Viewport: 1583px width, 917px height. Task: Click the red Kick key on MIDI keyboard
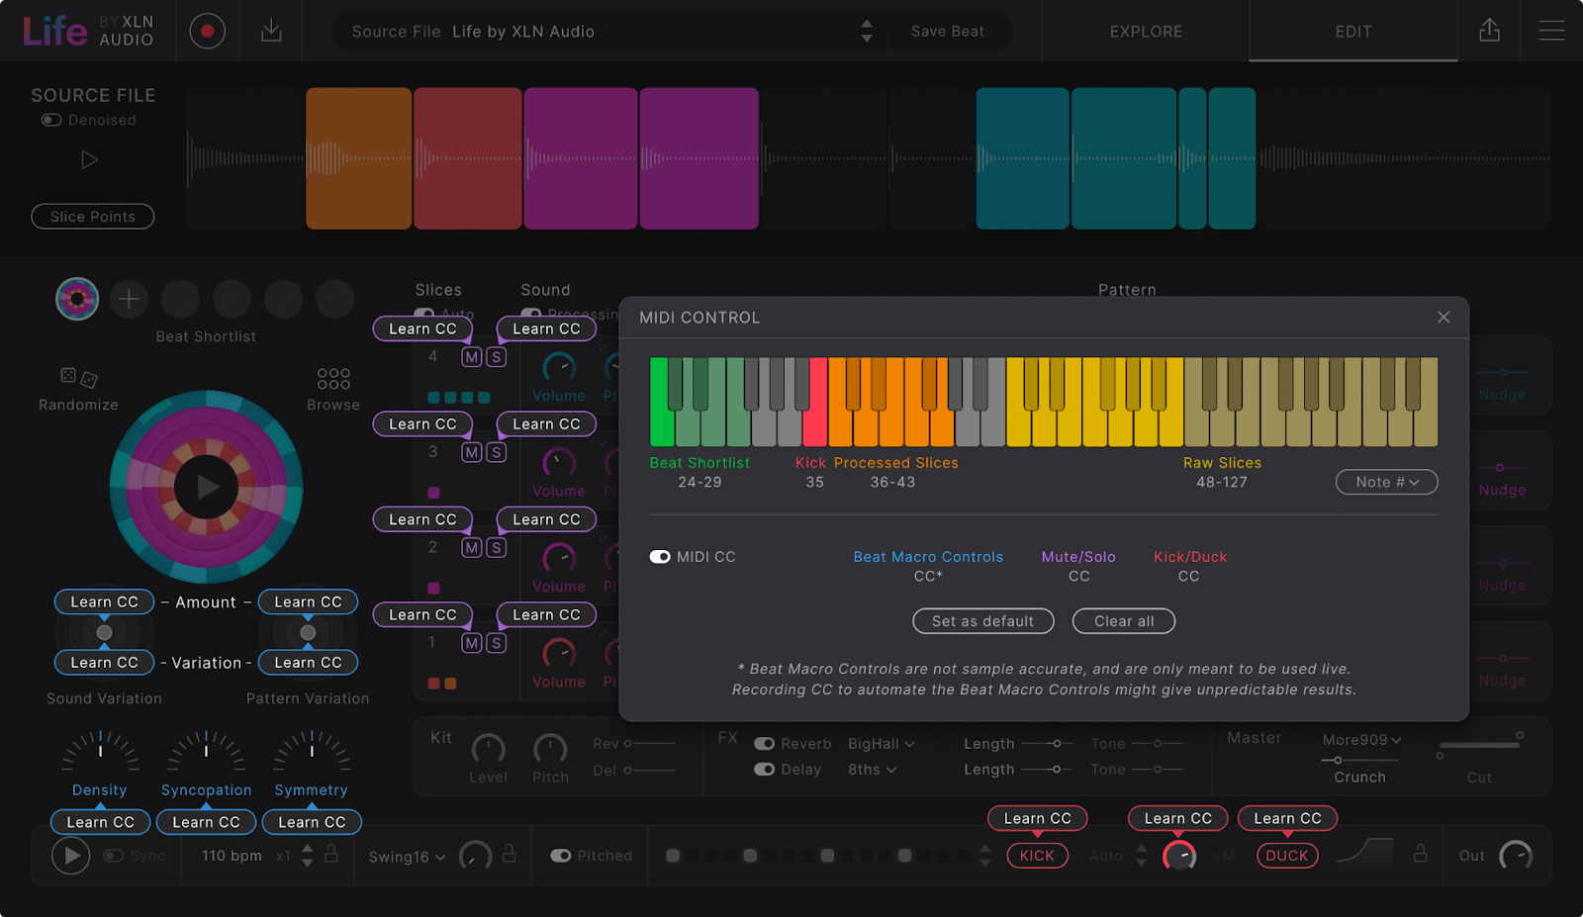click(x=814, y=403)
